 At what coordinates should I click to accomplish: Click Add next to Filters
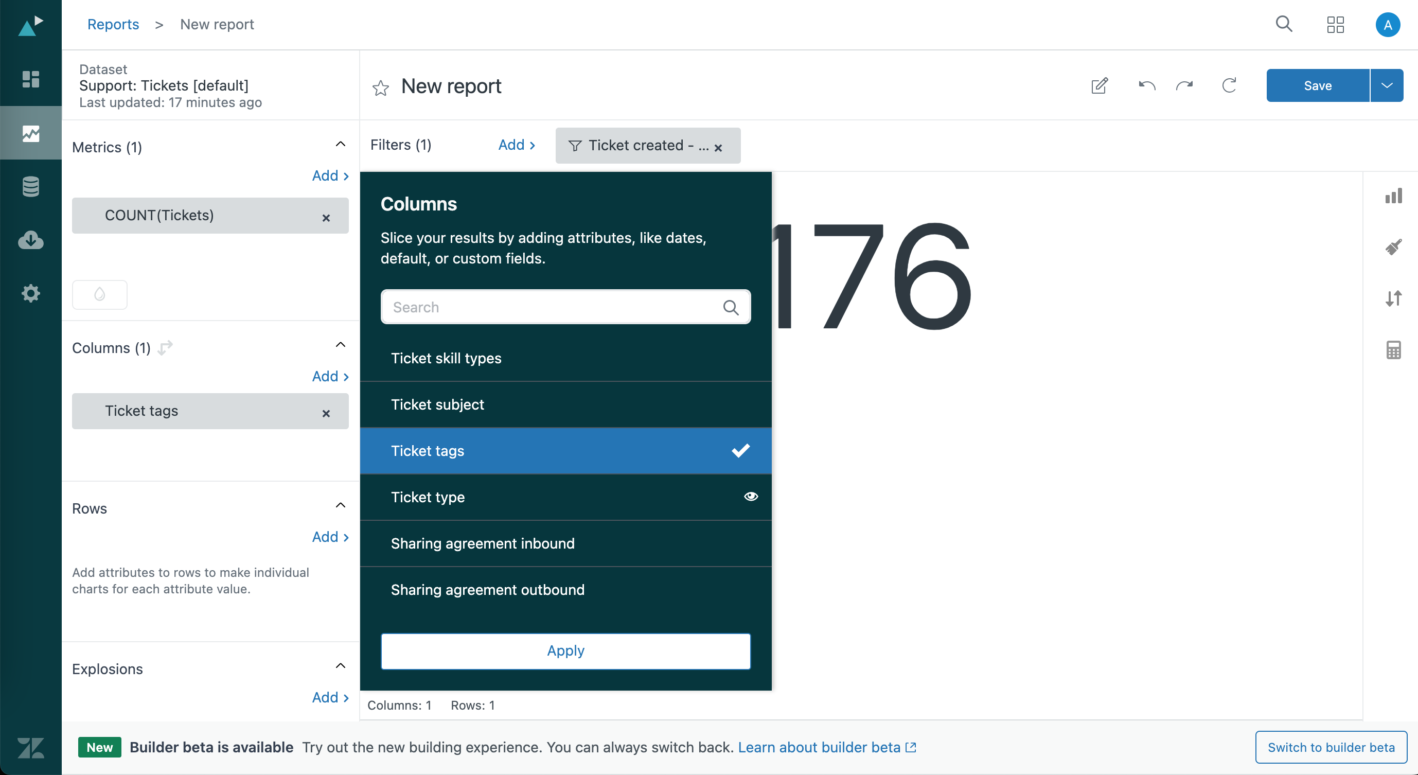click(x=517, y=145)
